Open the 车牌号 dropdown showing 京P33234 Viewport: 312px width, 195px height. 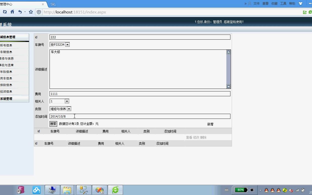pos(67,44)
